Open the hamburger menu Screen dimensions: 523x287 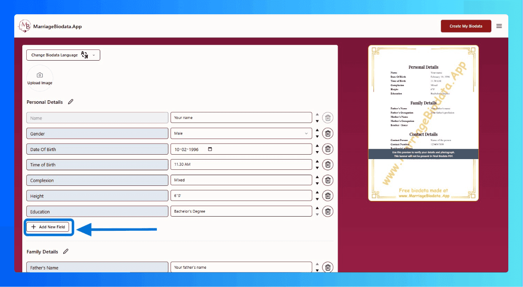[x=499, y=26]
